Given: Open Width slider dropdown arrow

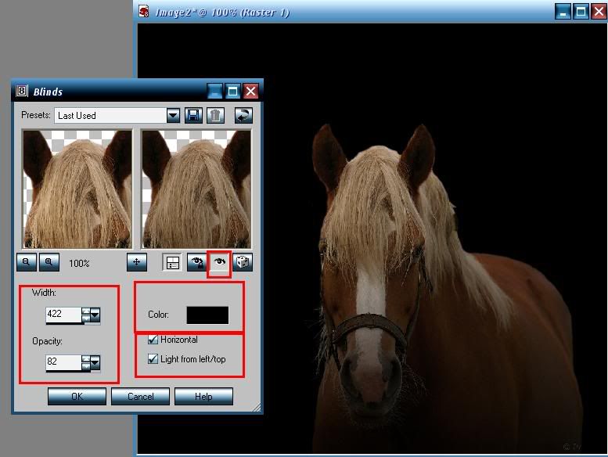Looking at the screenshot, I should tap(95, 315).
